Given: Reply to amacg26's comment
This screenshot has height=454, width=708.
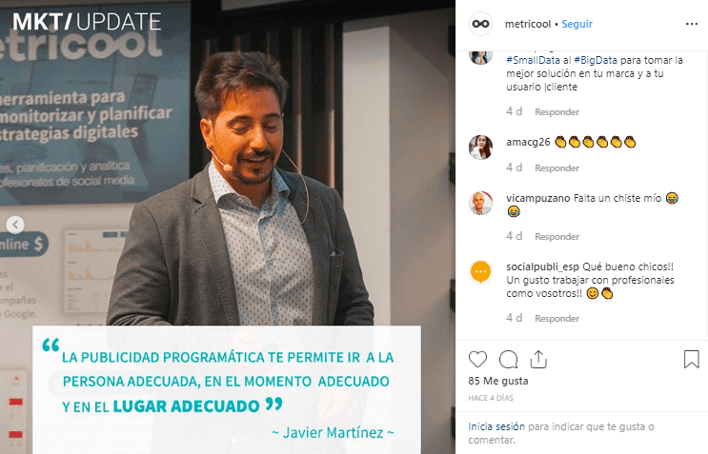Looking at the screenshot, I should click(x=556, y=168).
